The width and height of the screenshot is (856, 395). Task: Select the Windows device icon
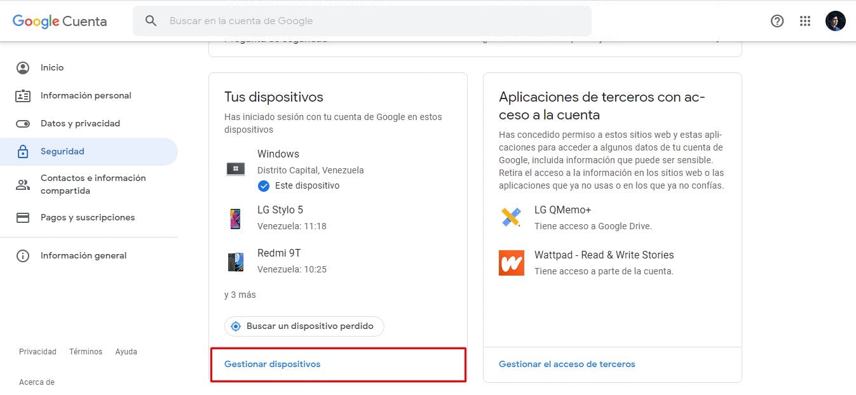coord(236,169)
